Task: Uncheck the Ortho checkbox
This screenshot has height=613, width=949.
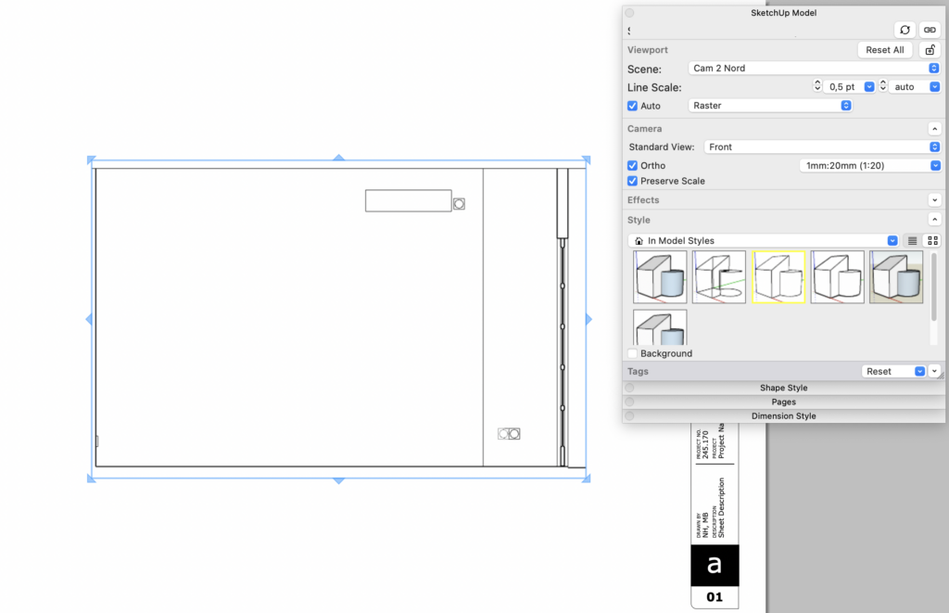Action: 632,165
